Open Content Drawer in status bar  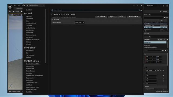pyautogui.click(x=15, y=92)
